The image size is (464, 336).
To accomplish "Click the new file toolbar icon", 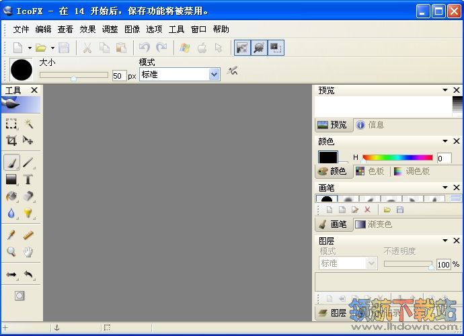I will pos(18,48).
